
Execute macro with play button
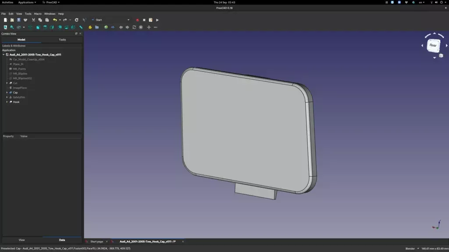point(157,20)
